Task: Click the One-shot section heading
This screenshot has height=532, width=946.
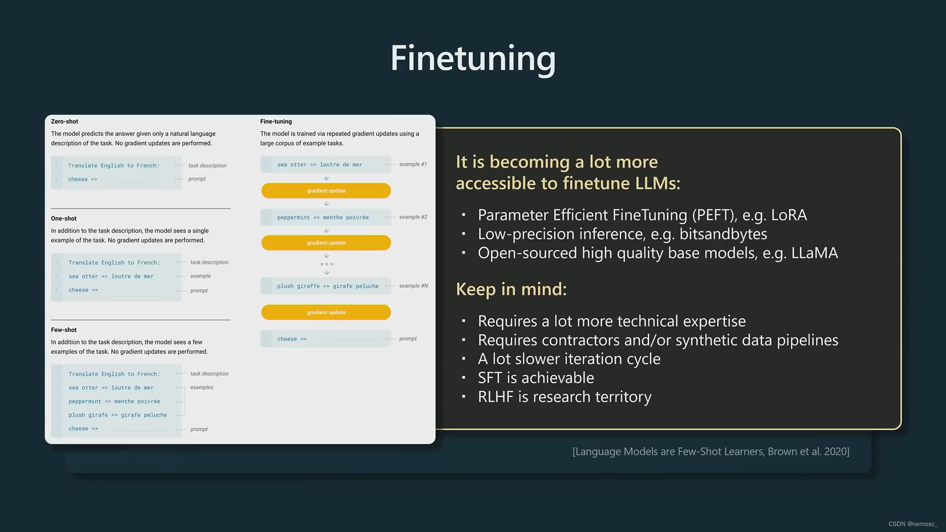Action: click(x=64, y=218)
